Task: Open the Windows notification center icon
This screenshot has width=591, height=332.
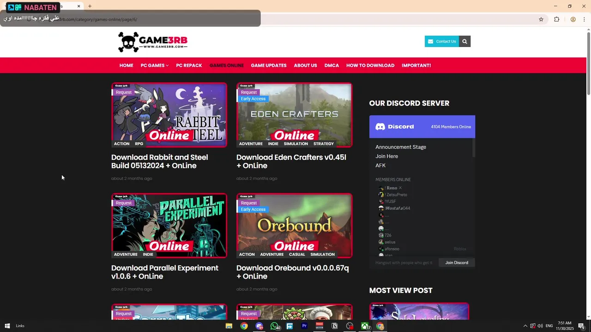Action: point(581,326)
